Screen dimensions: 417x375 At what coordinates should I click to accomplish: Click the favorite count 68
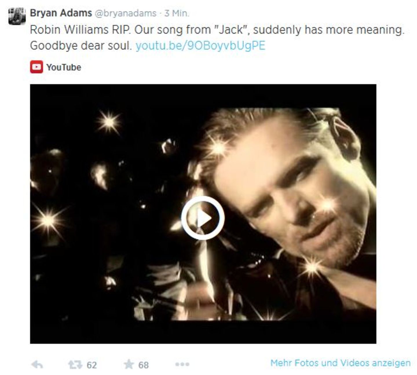(144, 365)
